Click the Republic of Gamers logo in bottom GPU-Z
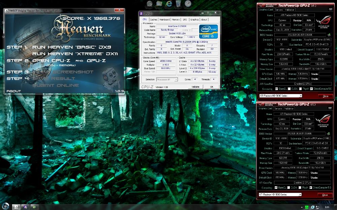The image size is (337, 210). tap(323, 121)
